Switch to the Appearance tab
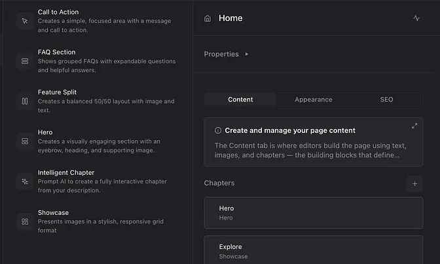This screenshot has width=440, height=264. pos(313,100)
